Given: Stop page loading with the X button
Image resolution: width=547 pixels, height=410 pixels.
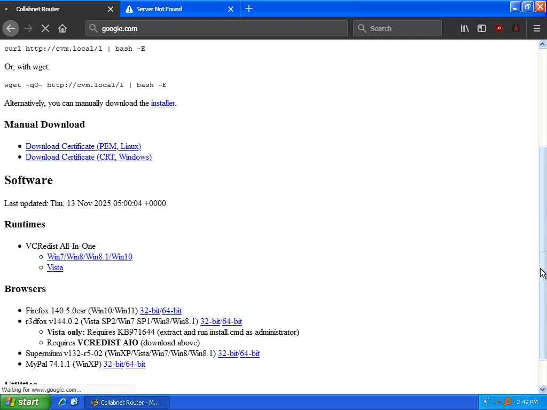Looking at the screenshot, I should [45, 28].
